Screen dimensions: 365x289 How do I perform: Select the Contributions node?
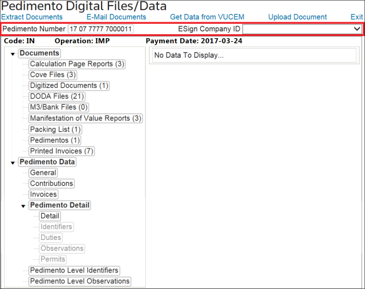coord(51,184)
